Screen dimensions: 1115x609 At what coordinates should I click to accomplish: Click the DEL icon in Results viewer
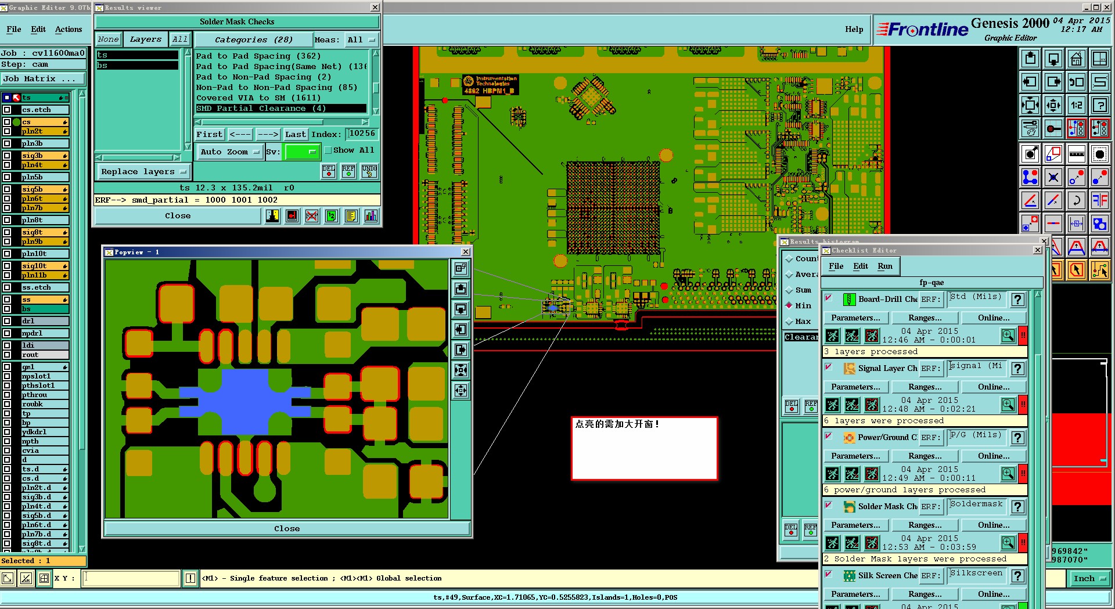(x=329, y=171)
